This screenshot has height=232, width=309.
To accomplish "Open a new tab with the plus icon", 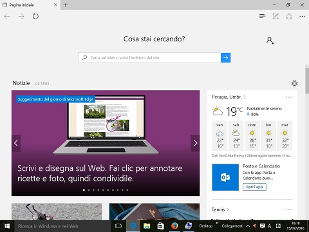I will [x=66, y=5].
